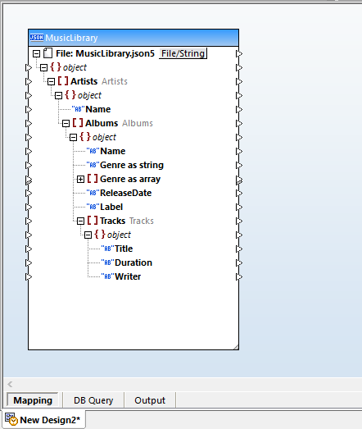Click the file icon beside File: MusicLibrary.json5
The image size is (362, 429).
coord(48,53)
